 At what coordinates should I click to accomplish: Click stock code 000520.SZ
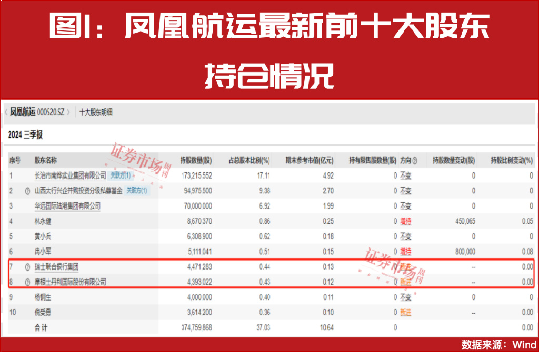pos(51,112)
